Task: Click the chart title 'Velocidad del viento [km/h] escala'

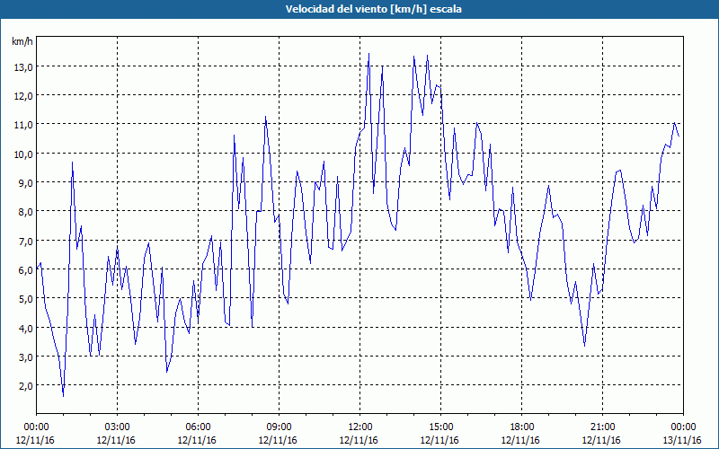Action: [373, 9]
